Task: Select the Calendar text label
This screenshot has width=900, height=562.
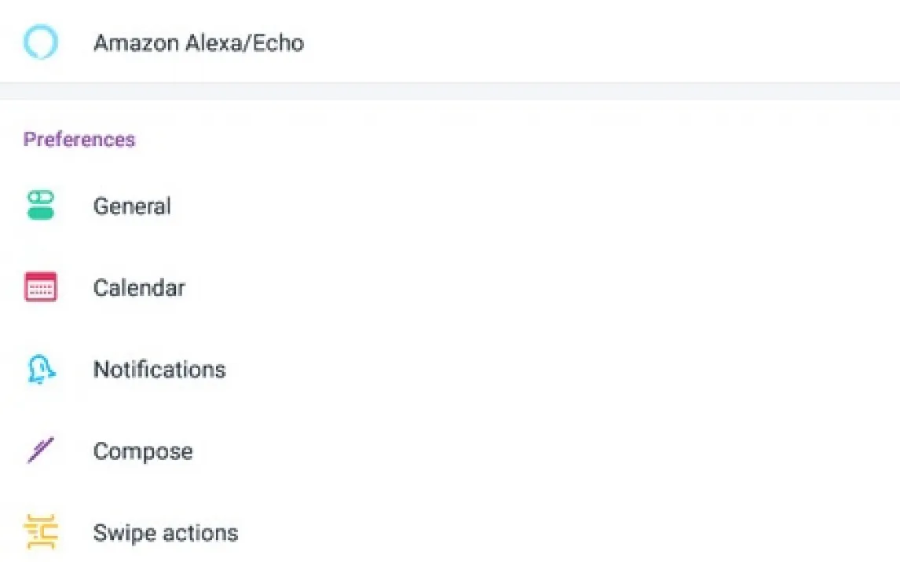Action: point(139,288)
